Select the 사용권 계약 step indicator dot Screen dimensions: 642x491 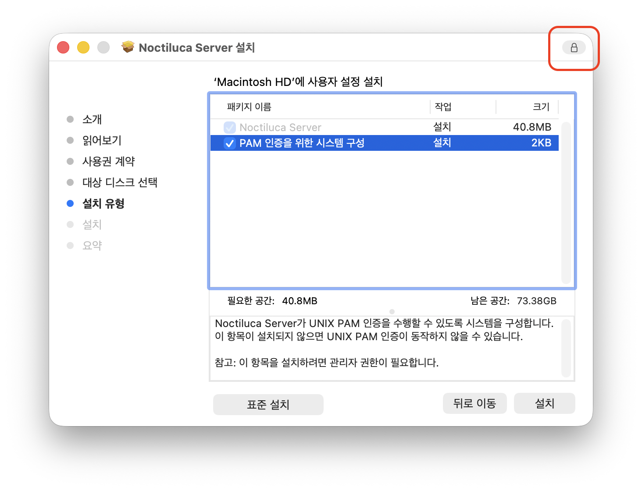71,161
